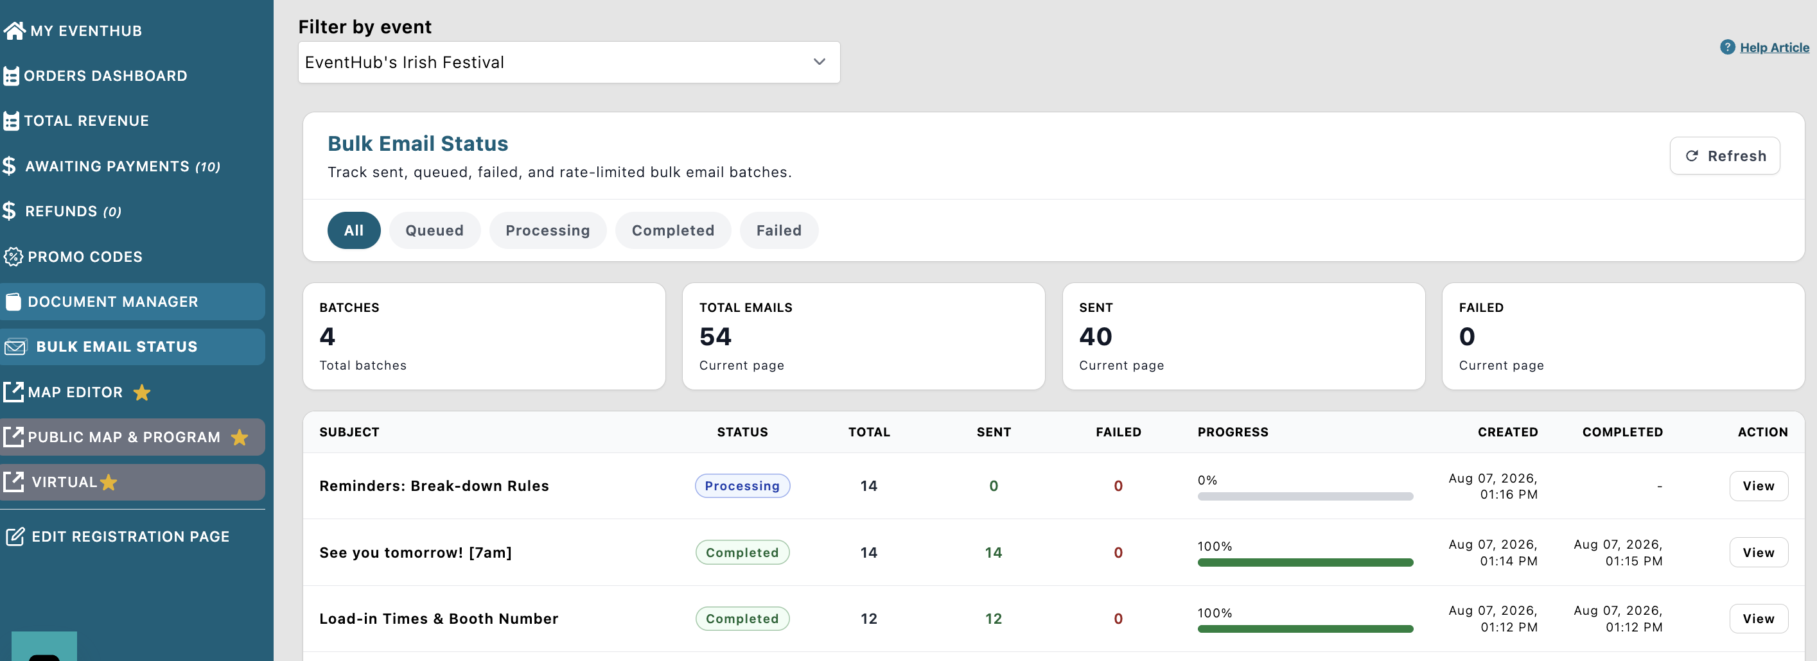
Task: Switch to the Processing filter tab
Action: tap(547, 230)
